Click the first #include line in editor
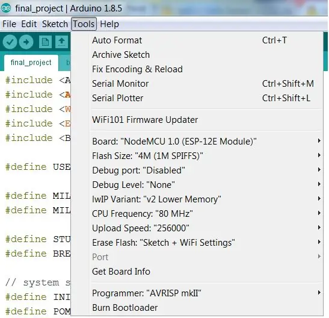The width and height of the screenshot is (329, 318). [38, 80]
